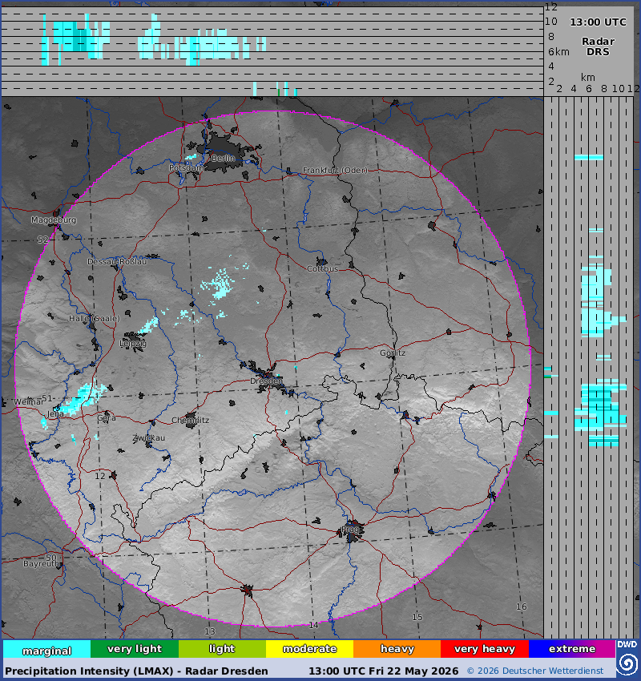Select the marginal cyan legend swatch
This screenshot has width=641, height=681.
(47, 650)
